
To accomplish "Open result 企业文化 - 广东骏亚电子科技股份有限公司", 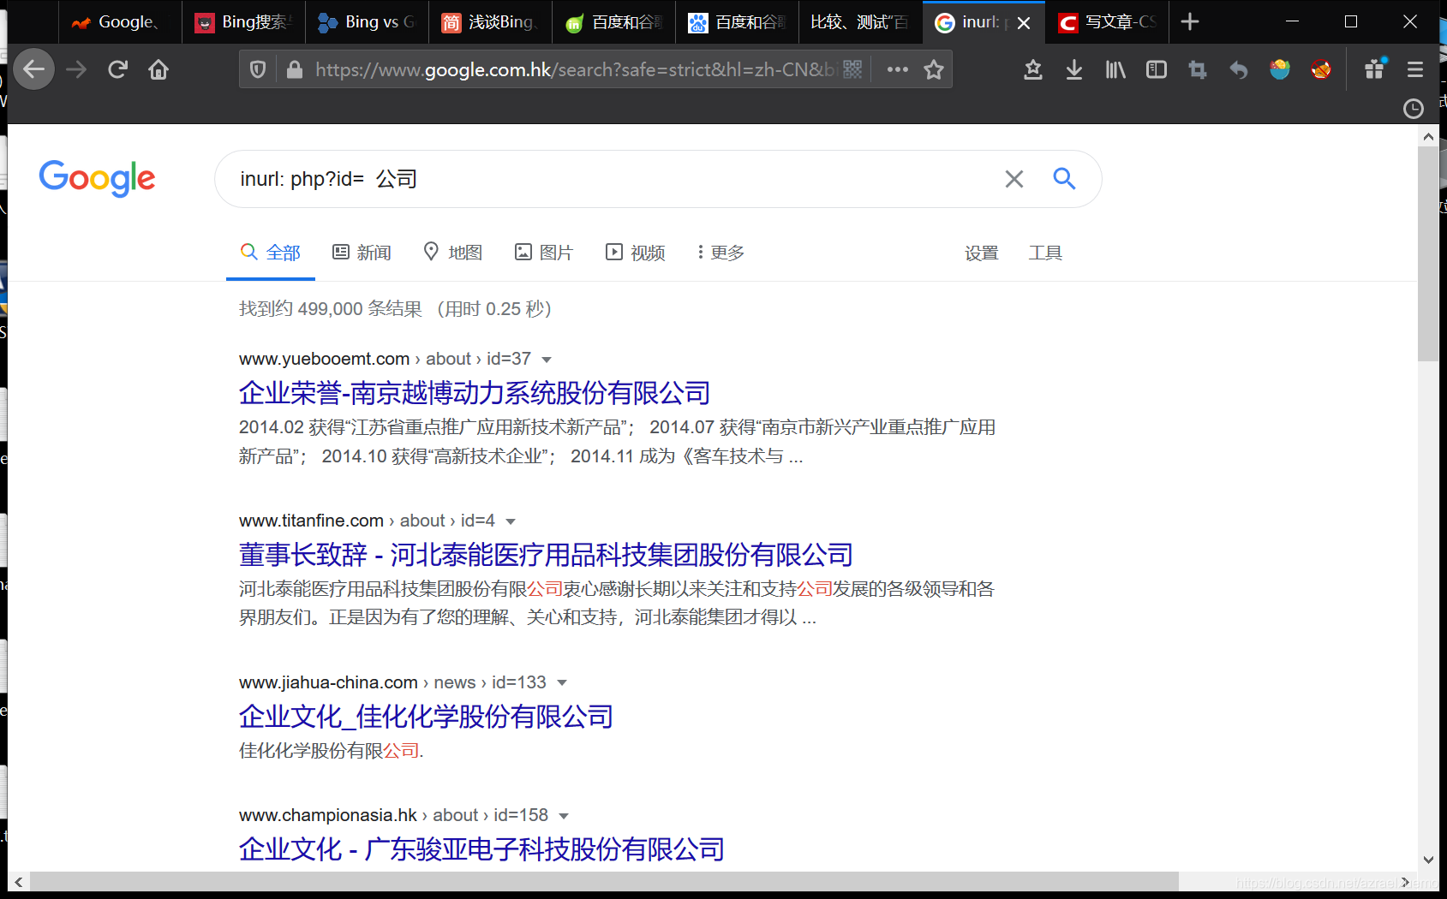I will (481, 849).
